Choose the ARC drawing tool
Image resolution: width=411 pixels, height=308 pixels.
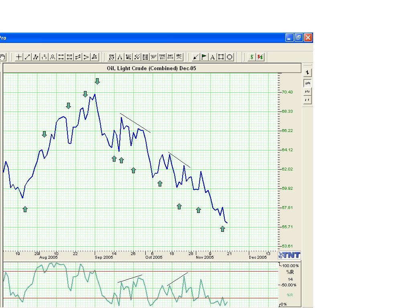click(x=179, y=57)
